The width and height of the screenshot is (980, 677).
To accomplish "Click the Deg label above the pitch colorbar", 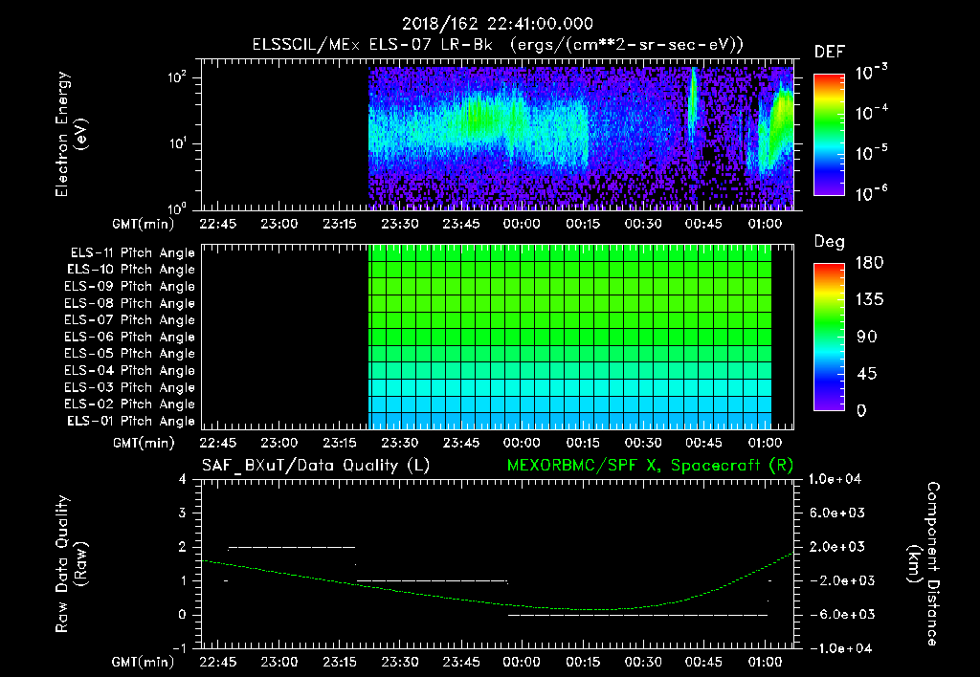I will (829, 242).
